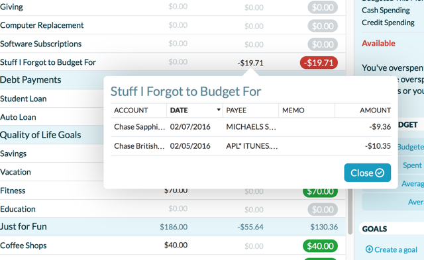Screen dimensions: 424x260
Task: Select the APL* ITUNES transaction row
Action: (x=250, y=146)
